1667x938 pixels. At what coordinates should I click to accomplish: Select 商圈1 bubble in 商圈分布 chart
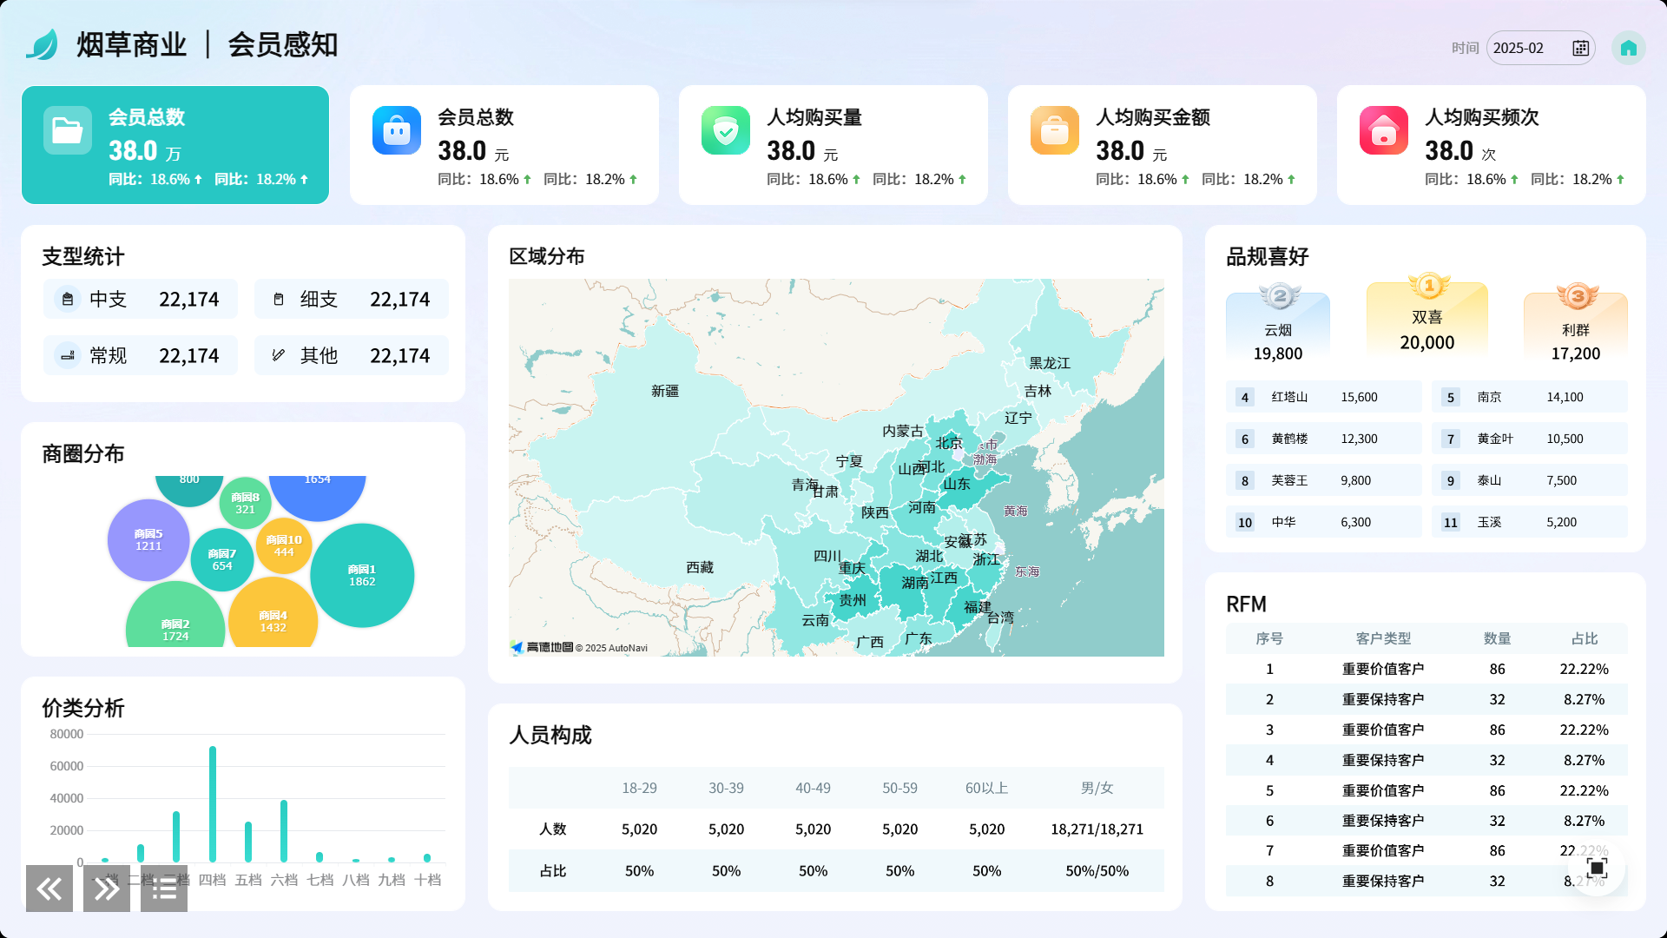362,575
